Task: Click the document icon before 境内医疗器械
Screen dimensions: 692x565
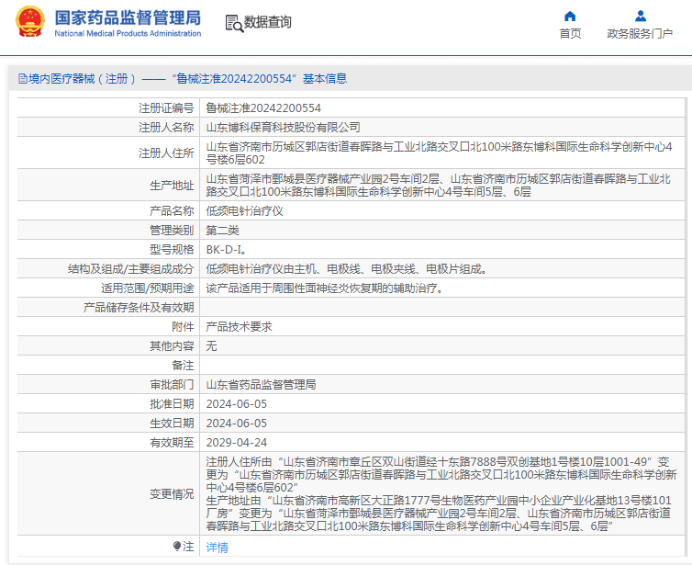Action: (x=23, y=79)
